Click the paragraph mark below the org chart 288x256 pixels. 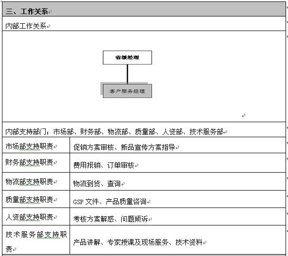[x=243, y=115]
